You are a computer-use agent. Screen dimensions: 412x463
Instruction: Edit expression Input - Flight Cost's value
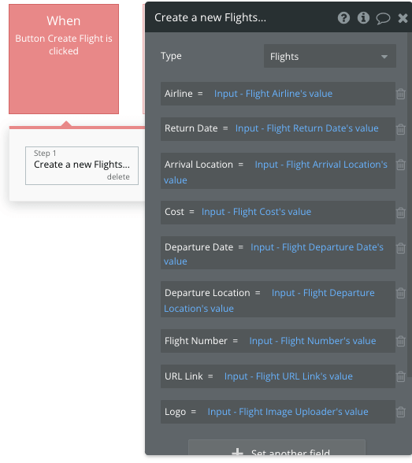(x=256, y=212)
